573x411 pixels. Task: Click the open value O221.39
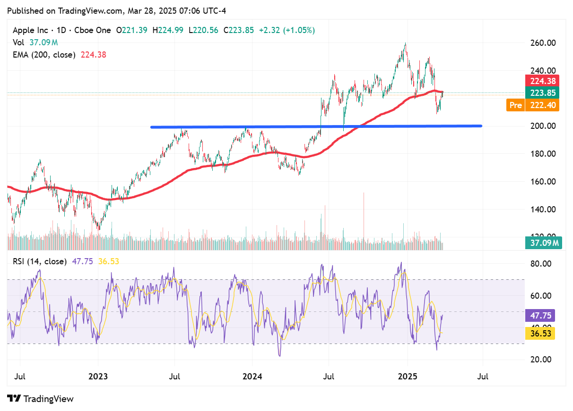click(x=131, y=30)
